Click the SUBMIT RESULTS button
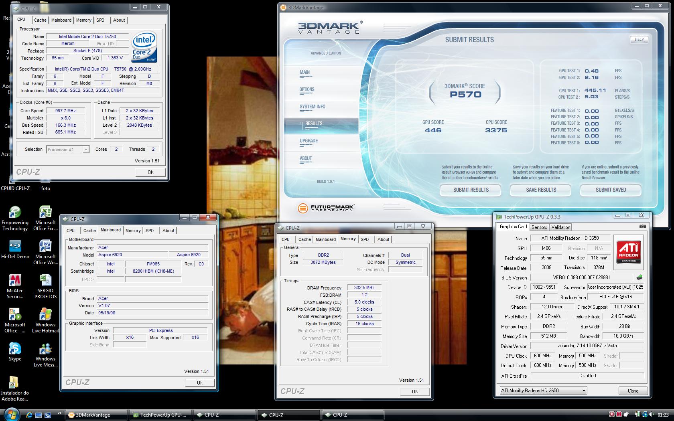Screen dimensions: 674x421 pos(471,190)
